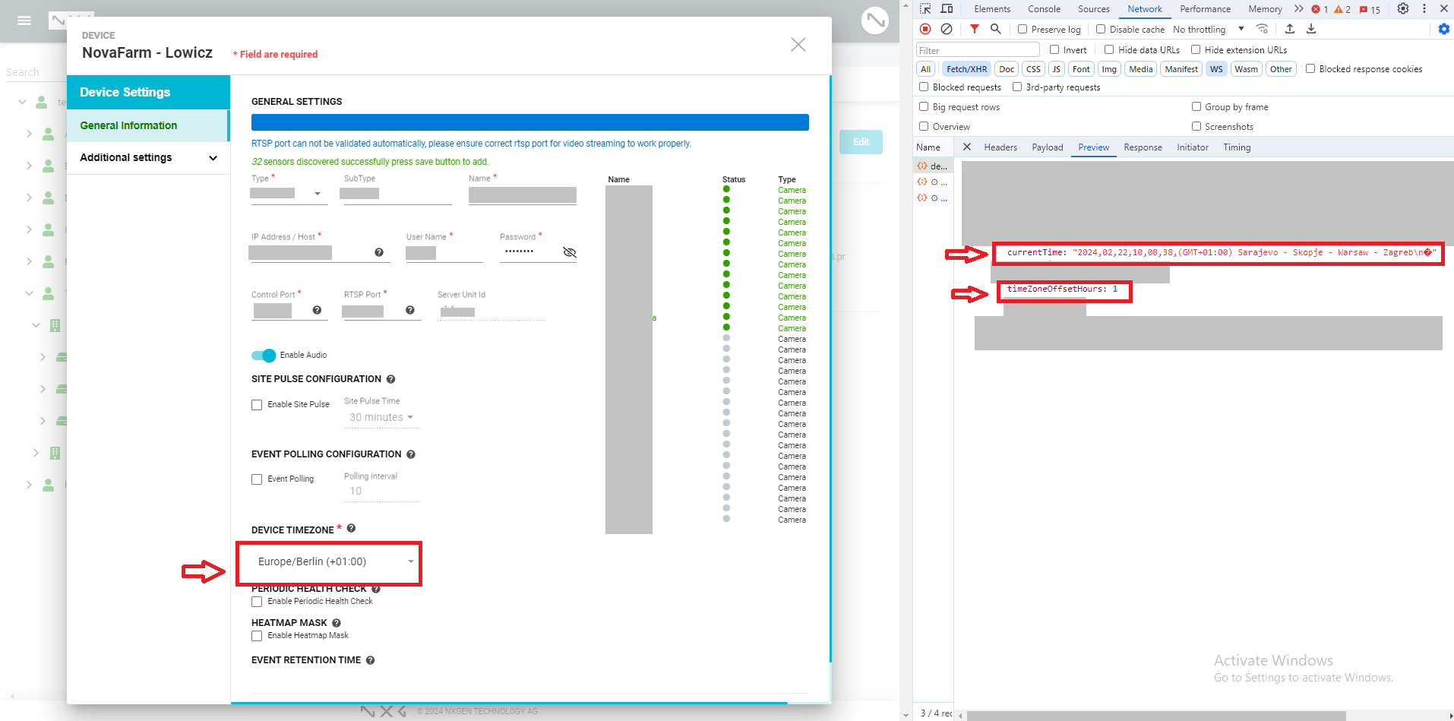1454x721 pixels.
Task: Open DevTools settings gear
Action: [x=1403, y=9]
